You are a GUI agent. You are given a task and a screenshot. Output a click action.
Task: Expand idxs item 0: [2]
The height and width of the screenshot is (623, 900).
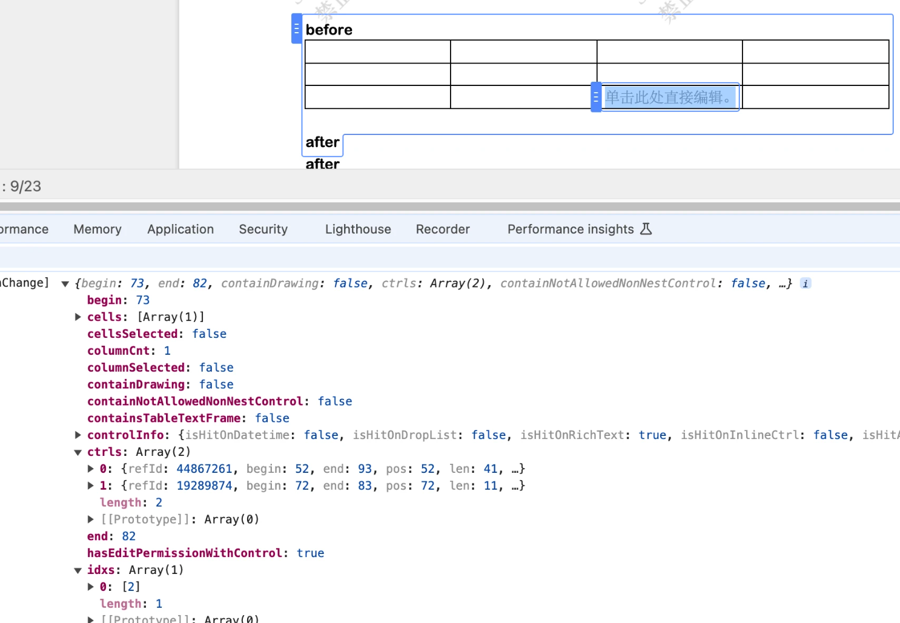point(91,587)
